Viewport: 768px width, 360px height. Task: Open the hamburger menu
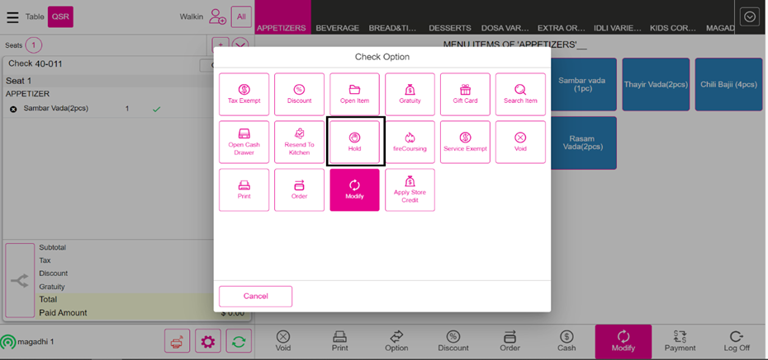(12, 16)
